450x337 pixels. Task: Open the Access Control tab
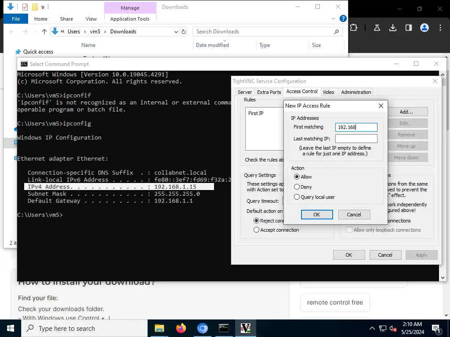tap(301, 91)
